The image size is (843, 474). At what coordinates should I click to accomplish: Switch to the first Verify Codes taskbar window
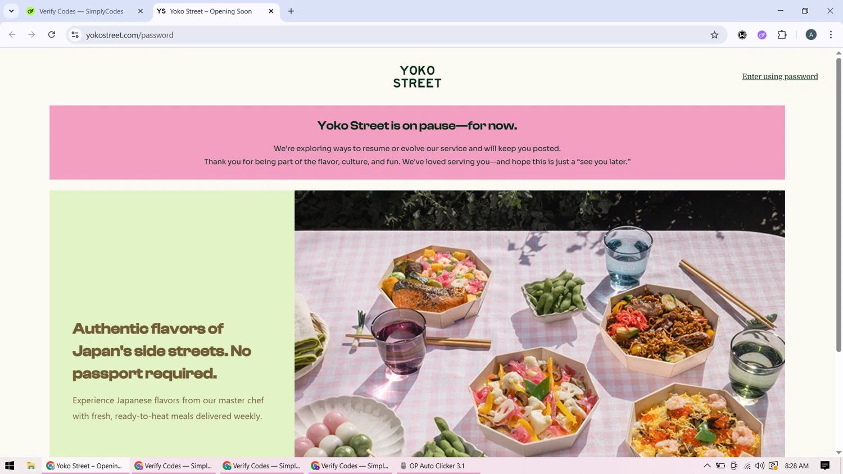(x=174, y=466)
